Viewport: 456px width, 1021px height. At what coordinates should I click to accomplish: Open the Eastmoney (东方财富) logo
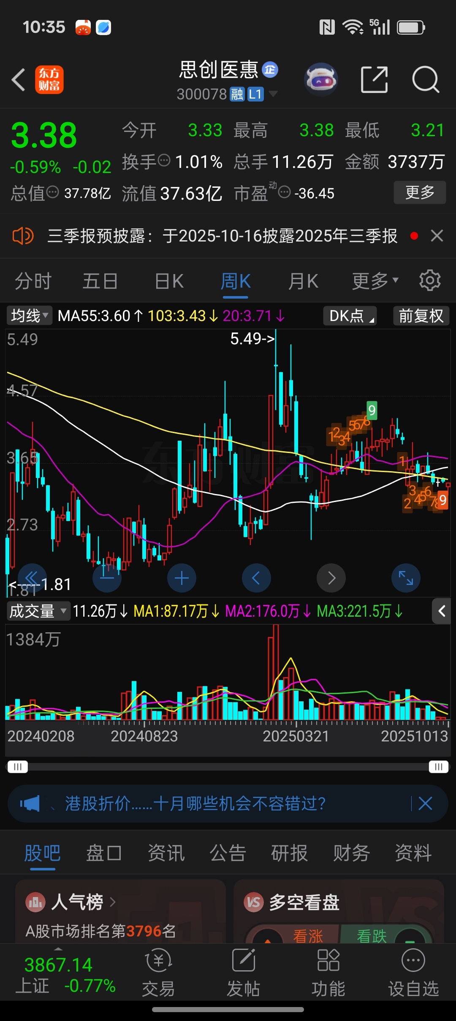(49, 80)
